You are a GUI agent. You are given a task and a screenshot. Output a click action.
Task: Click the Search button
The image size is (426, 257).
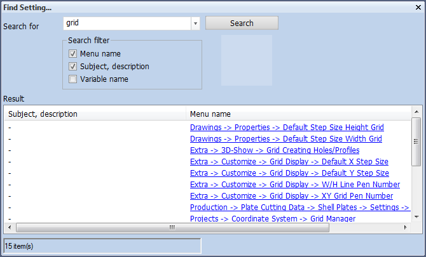pos(242,23)
